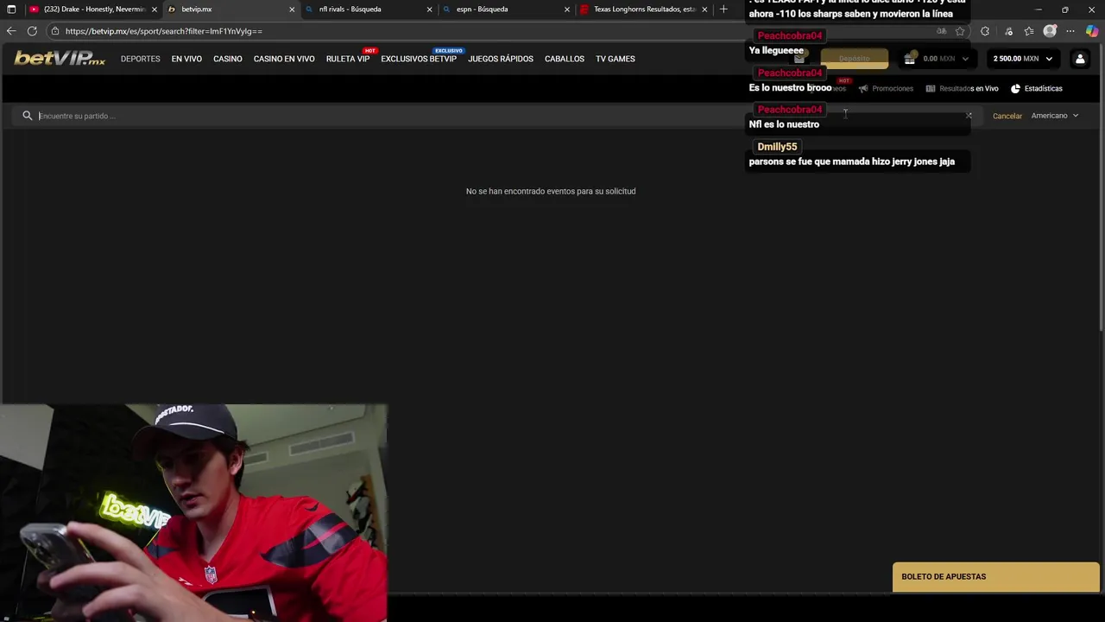Open the Copilot icon in browser
Image resolution: width=1105 pixels, height=622 pixels.
[x=1092, y=31]
